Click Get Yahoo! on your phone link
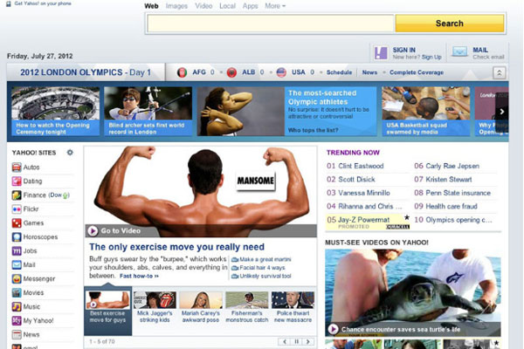 [43, 3]
